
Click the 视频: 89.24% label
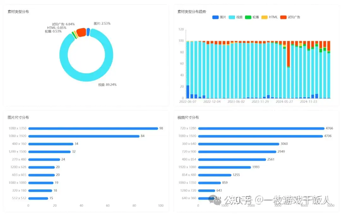tap(107, 85)
